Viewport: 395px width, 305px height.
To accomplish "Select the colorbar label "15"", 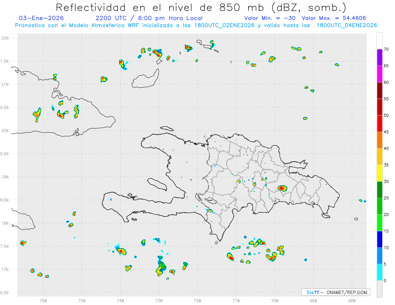I will click(x=386, y=231).
